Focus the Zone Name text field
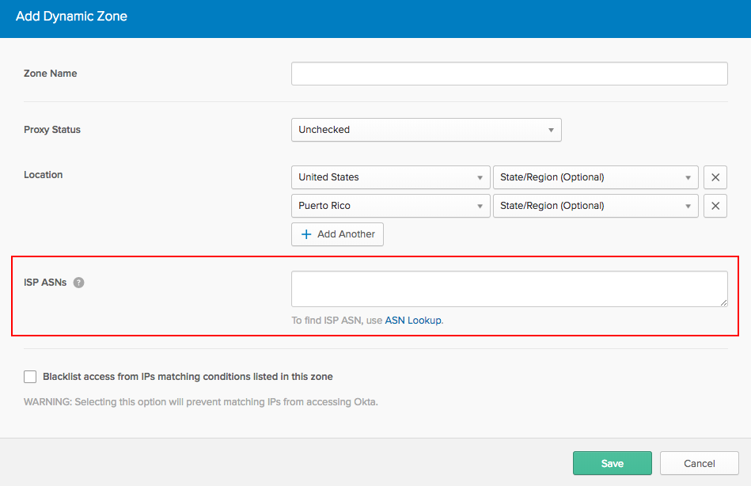Screen dimensions: 751x486 (x=509, y=74)
